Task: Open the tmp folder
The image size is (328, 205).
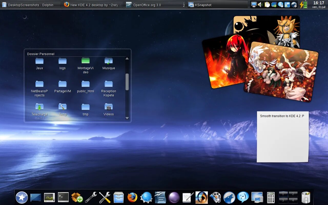Action: coord(86,110)
